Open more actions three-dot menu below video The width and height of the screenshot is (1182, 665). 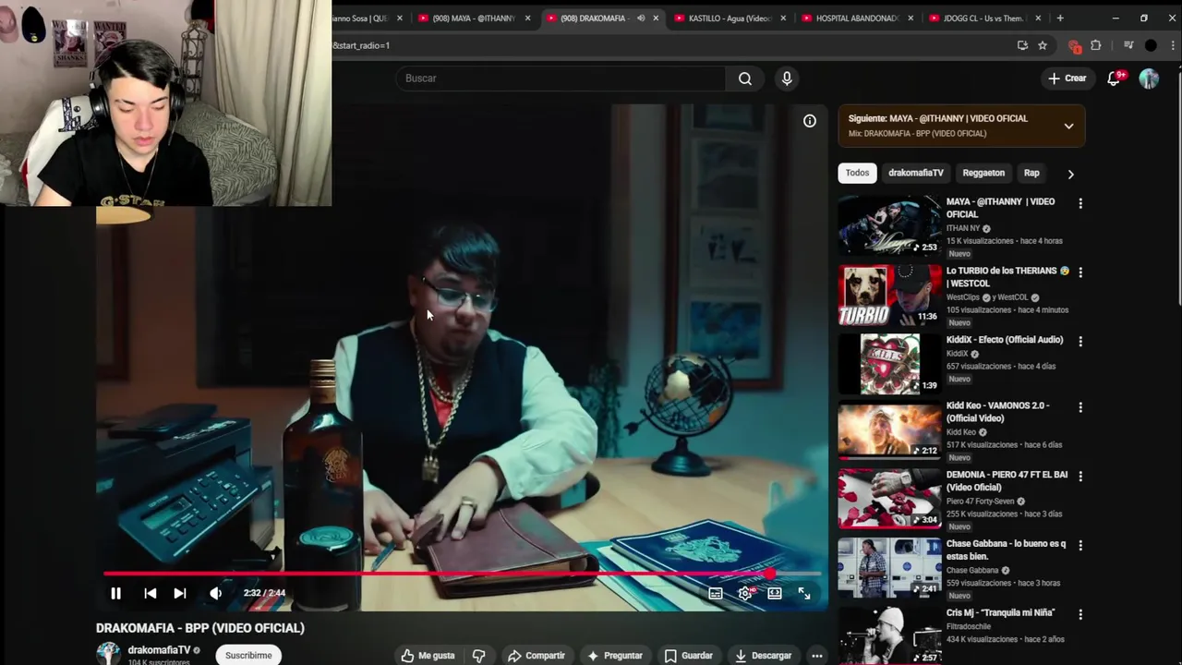click(x=816, y=656)
